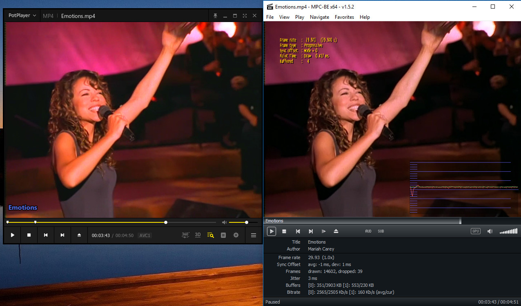Click chapter marker on PotPlayer seek bar
This screenshot has width=521, height=306.
click(x=35, y=222)
